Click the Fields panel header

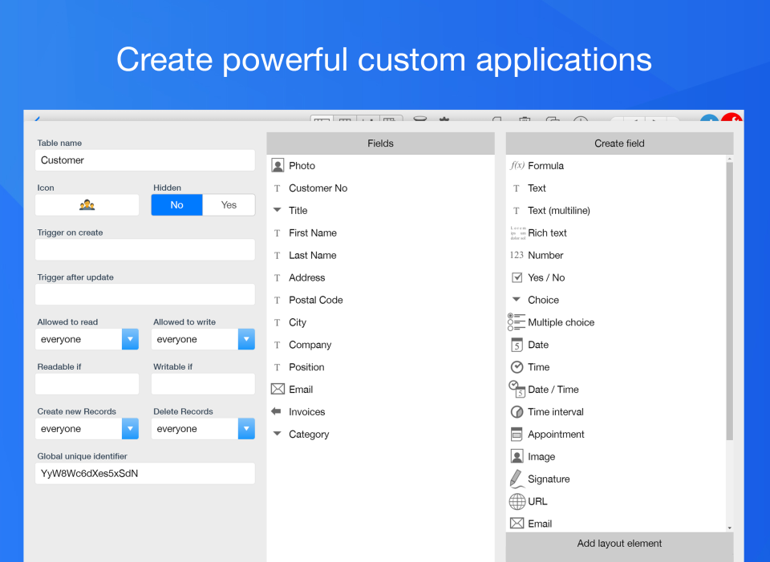[380, 144]
